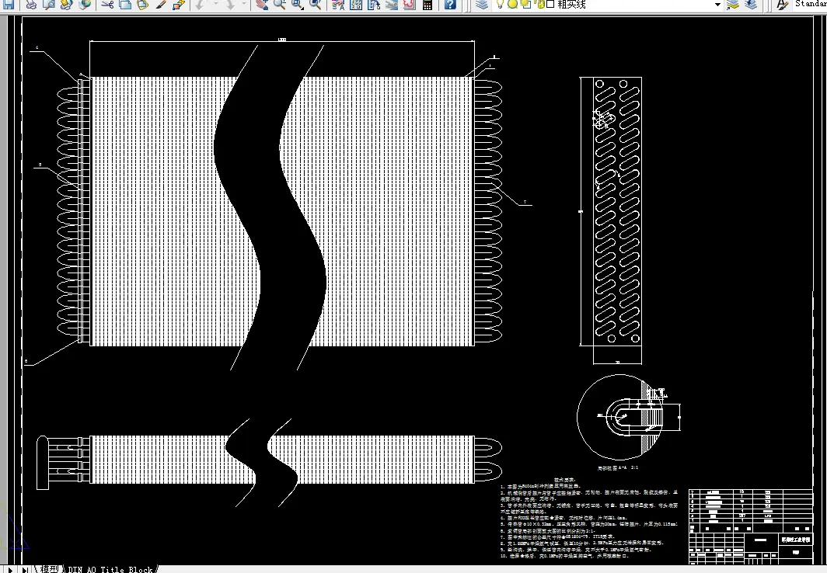Screen dimensions: 827x573
Task: Open the Undo history dropdown arrow
Action: click(215, 4)
